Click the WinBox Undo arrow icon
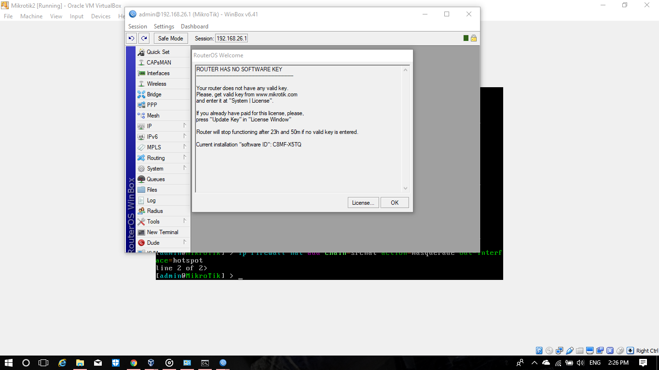 [131, 38]
